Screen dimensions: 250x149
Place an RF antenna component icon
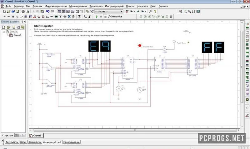point(60,17)
